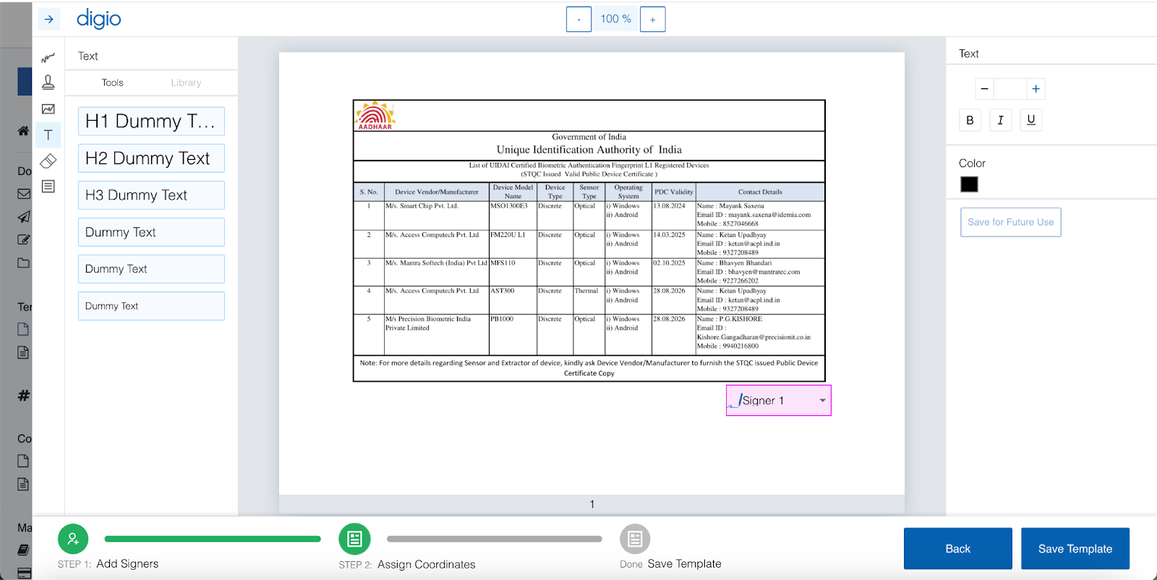Screen dimensions: 1157x580
Task: Click the Save Template button
Action: [x=1075, y=549]
